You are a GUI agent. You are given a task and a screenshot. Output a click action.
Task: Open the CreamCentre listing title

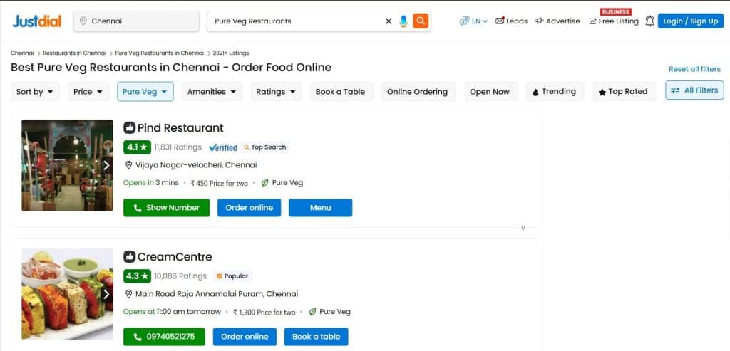(175, 257)
